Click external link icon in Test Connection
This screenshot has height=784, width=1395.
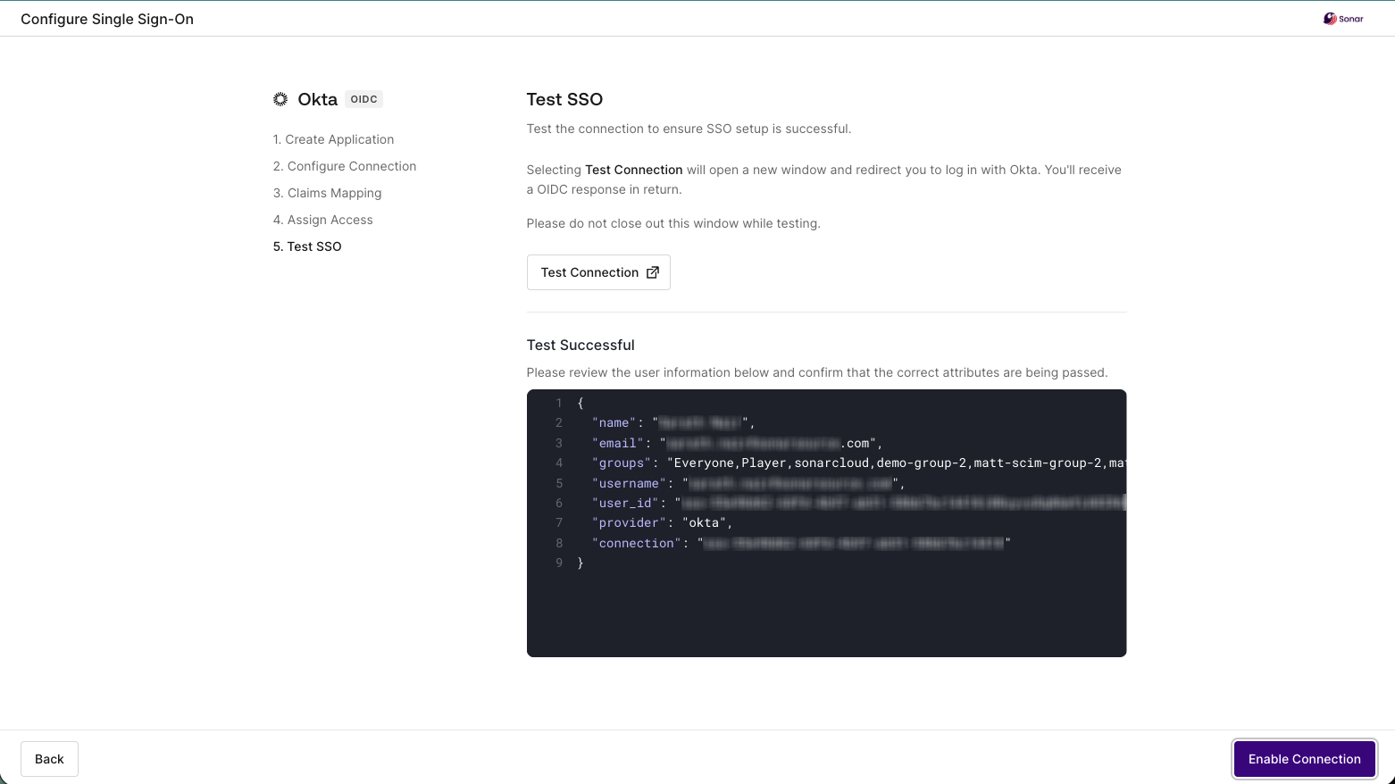click(x=653, y=272)
